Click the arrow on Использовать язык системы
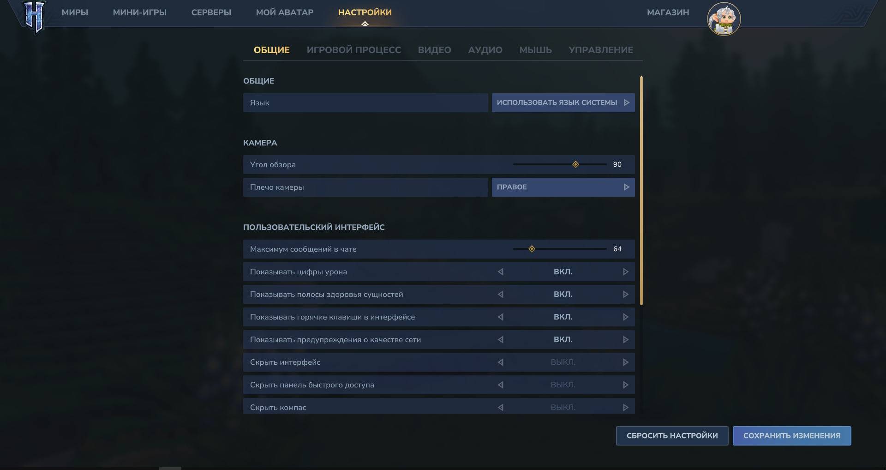This screenshot has height=470, width=886. pyautogui.click(x=626, y=102)
